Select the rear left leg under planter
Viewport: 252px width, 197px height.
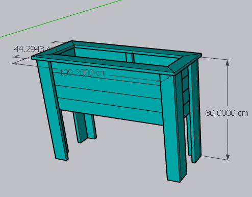[x=85, y=127]
